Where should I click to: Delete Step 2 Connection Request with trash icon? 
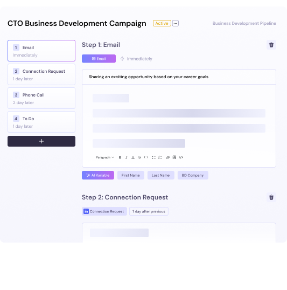click(271, 197)
